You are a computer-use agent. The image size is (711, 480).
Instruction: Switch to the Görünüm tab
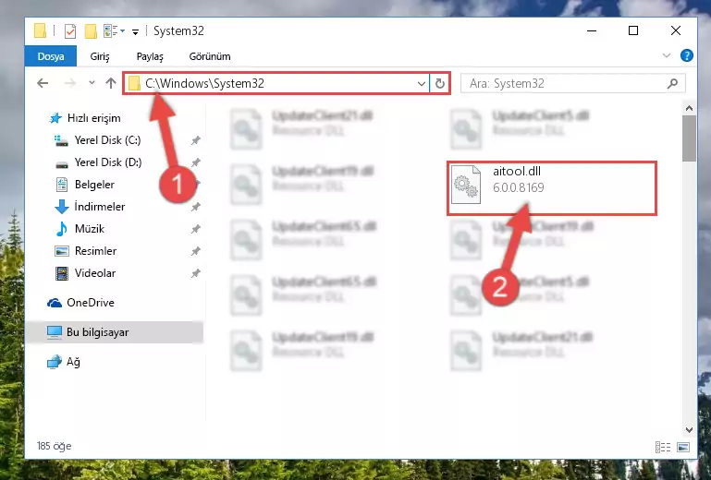point(210,56)
